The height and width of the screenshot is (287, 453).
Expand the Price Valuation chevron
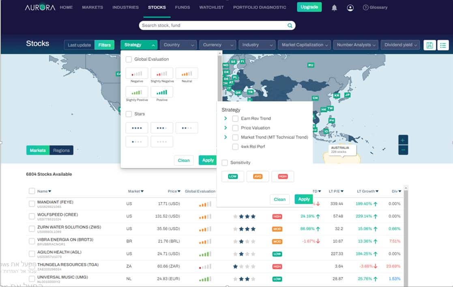coord(225,128)
